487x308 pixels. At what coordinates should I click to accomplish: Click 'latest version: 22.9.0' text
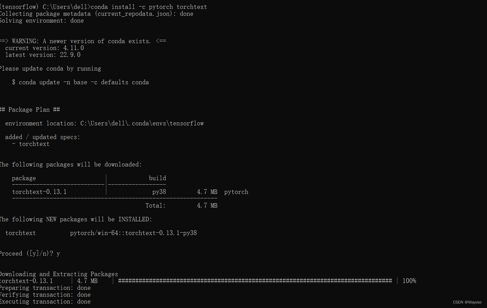[43, 55]
